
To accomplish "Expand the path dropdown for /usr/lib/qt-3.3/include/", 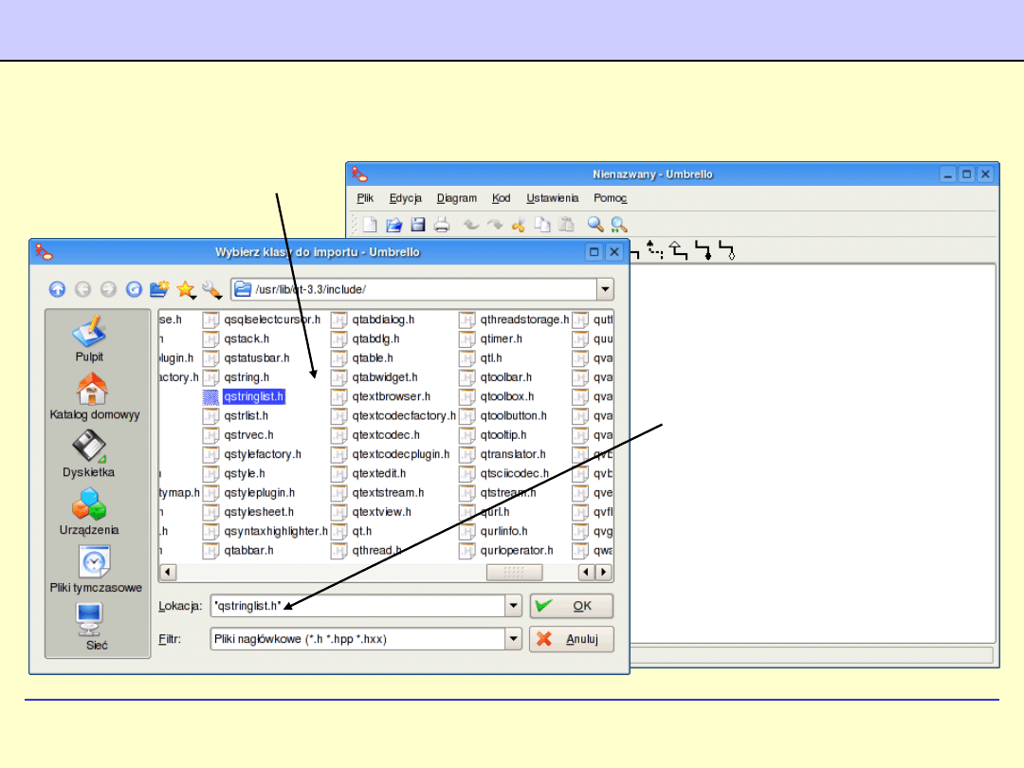I will click(x=604, y=289).
